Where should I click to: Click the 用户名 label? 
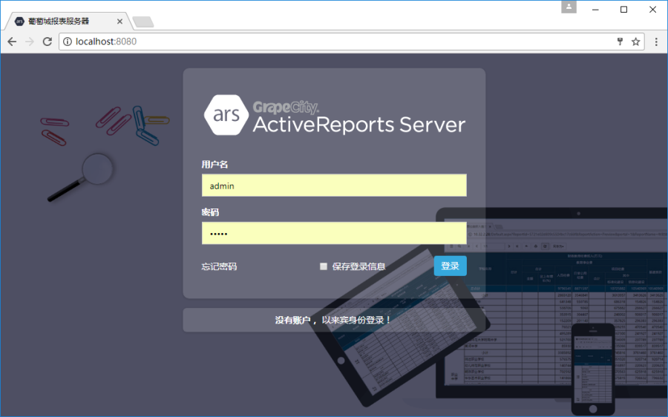(x=215, y=165)
